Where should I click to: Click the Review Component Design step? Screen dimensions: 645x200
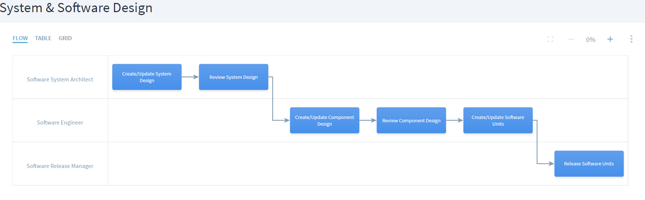click(x=411, y=120)
